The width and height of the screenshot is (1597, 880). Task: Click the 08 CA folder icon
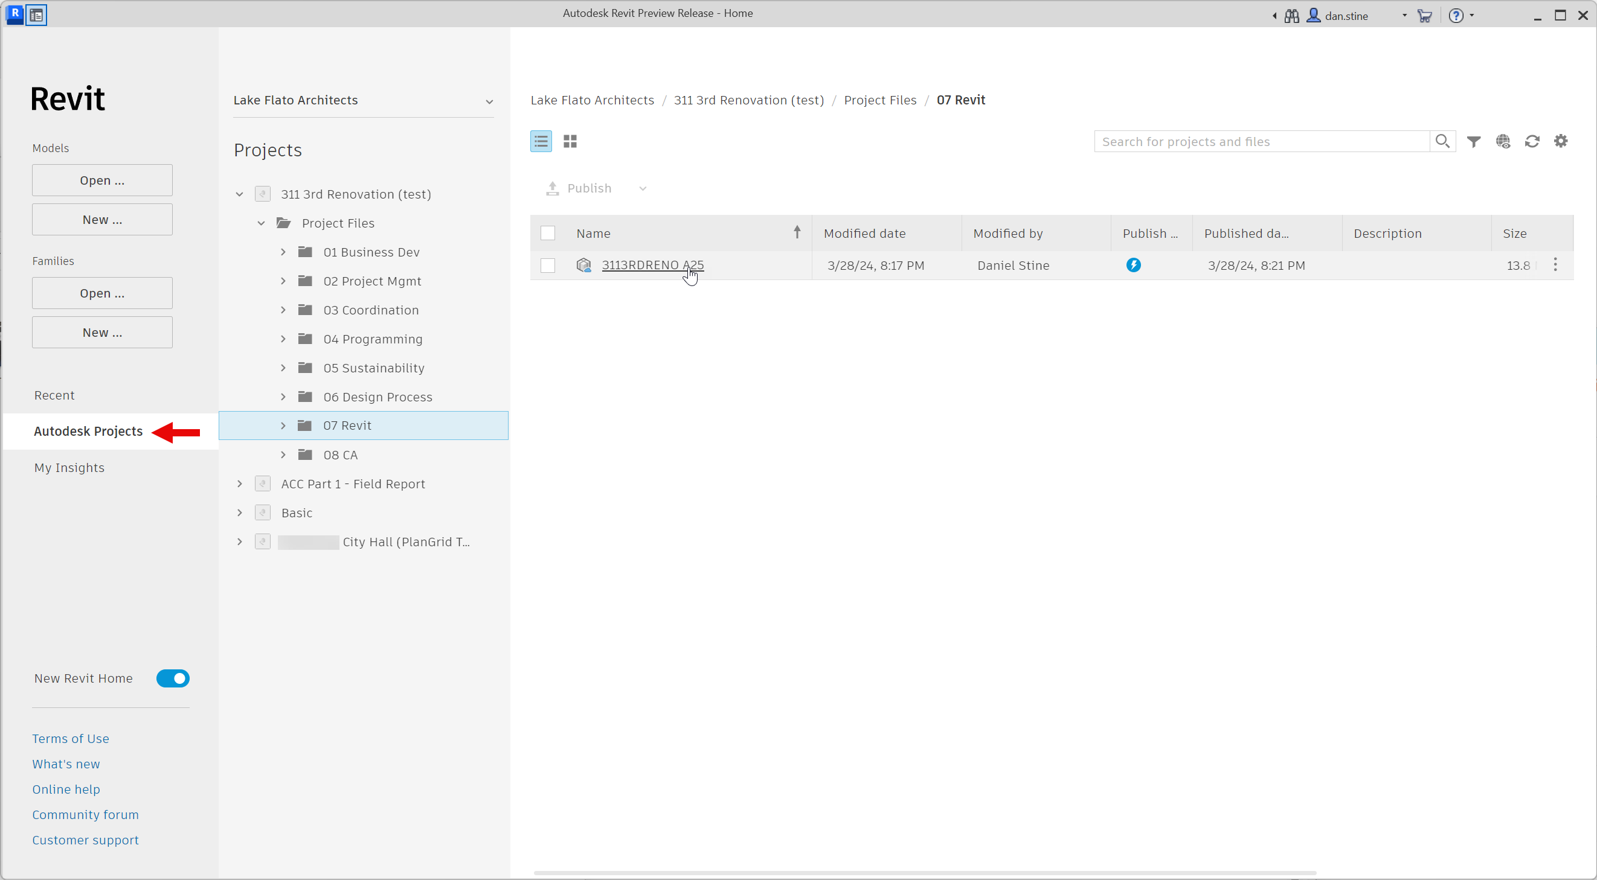304,454
